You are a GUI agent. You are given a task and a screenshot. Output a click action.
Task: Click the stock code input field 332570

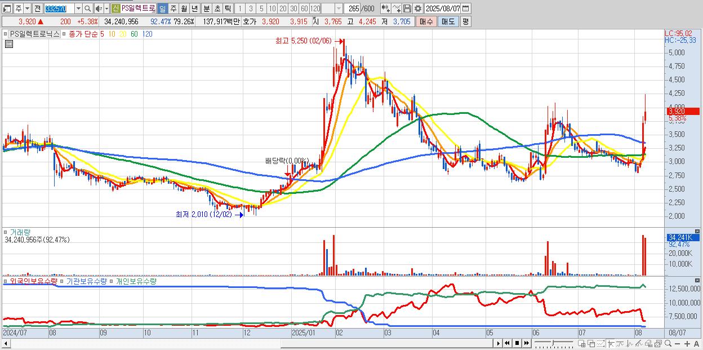tap(59, 8)
